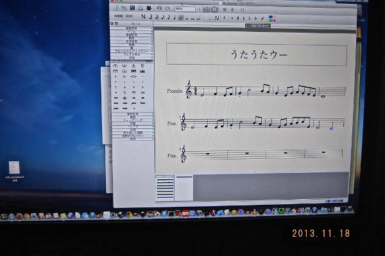The width and height of the screenshot is (385, 256).
Task: Toggle repeat playback button
Action: tap(243, 10)
